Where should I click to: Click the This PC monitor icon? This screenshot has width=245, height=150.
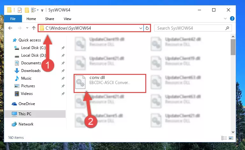point(14,114)
